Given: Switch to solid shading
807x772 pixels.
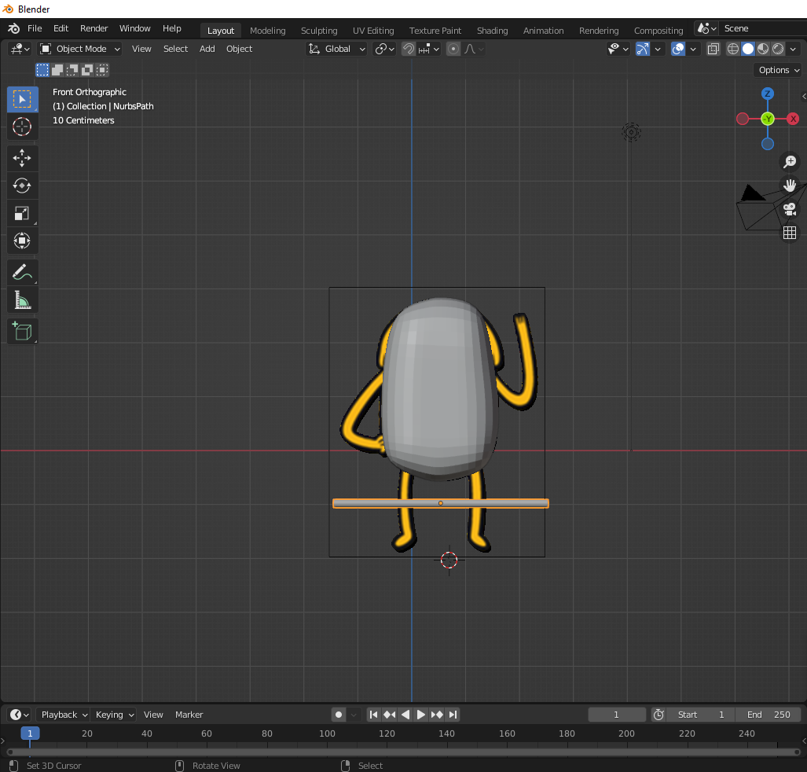Looking at the screenshot, I should (748, 49).
